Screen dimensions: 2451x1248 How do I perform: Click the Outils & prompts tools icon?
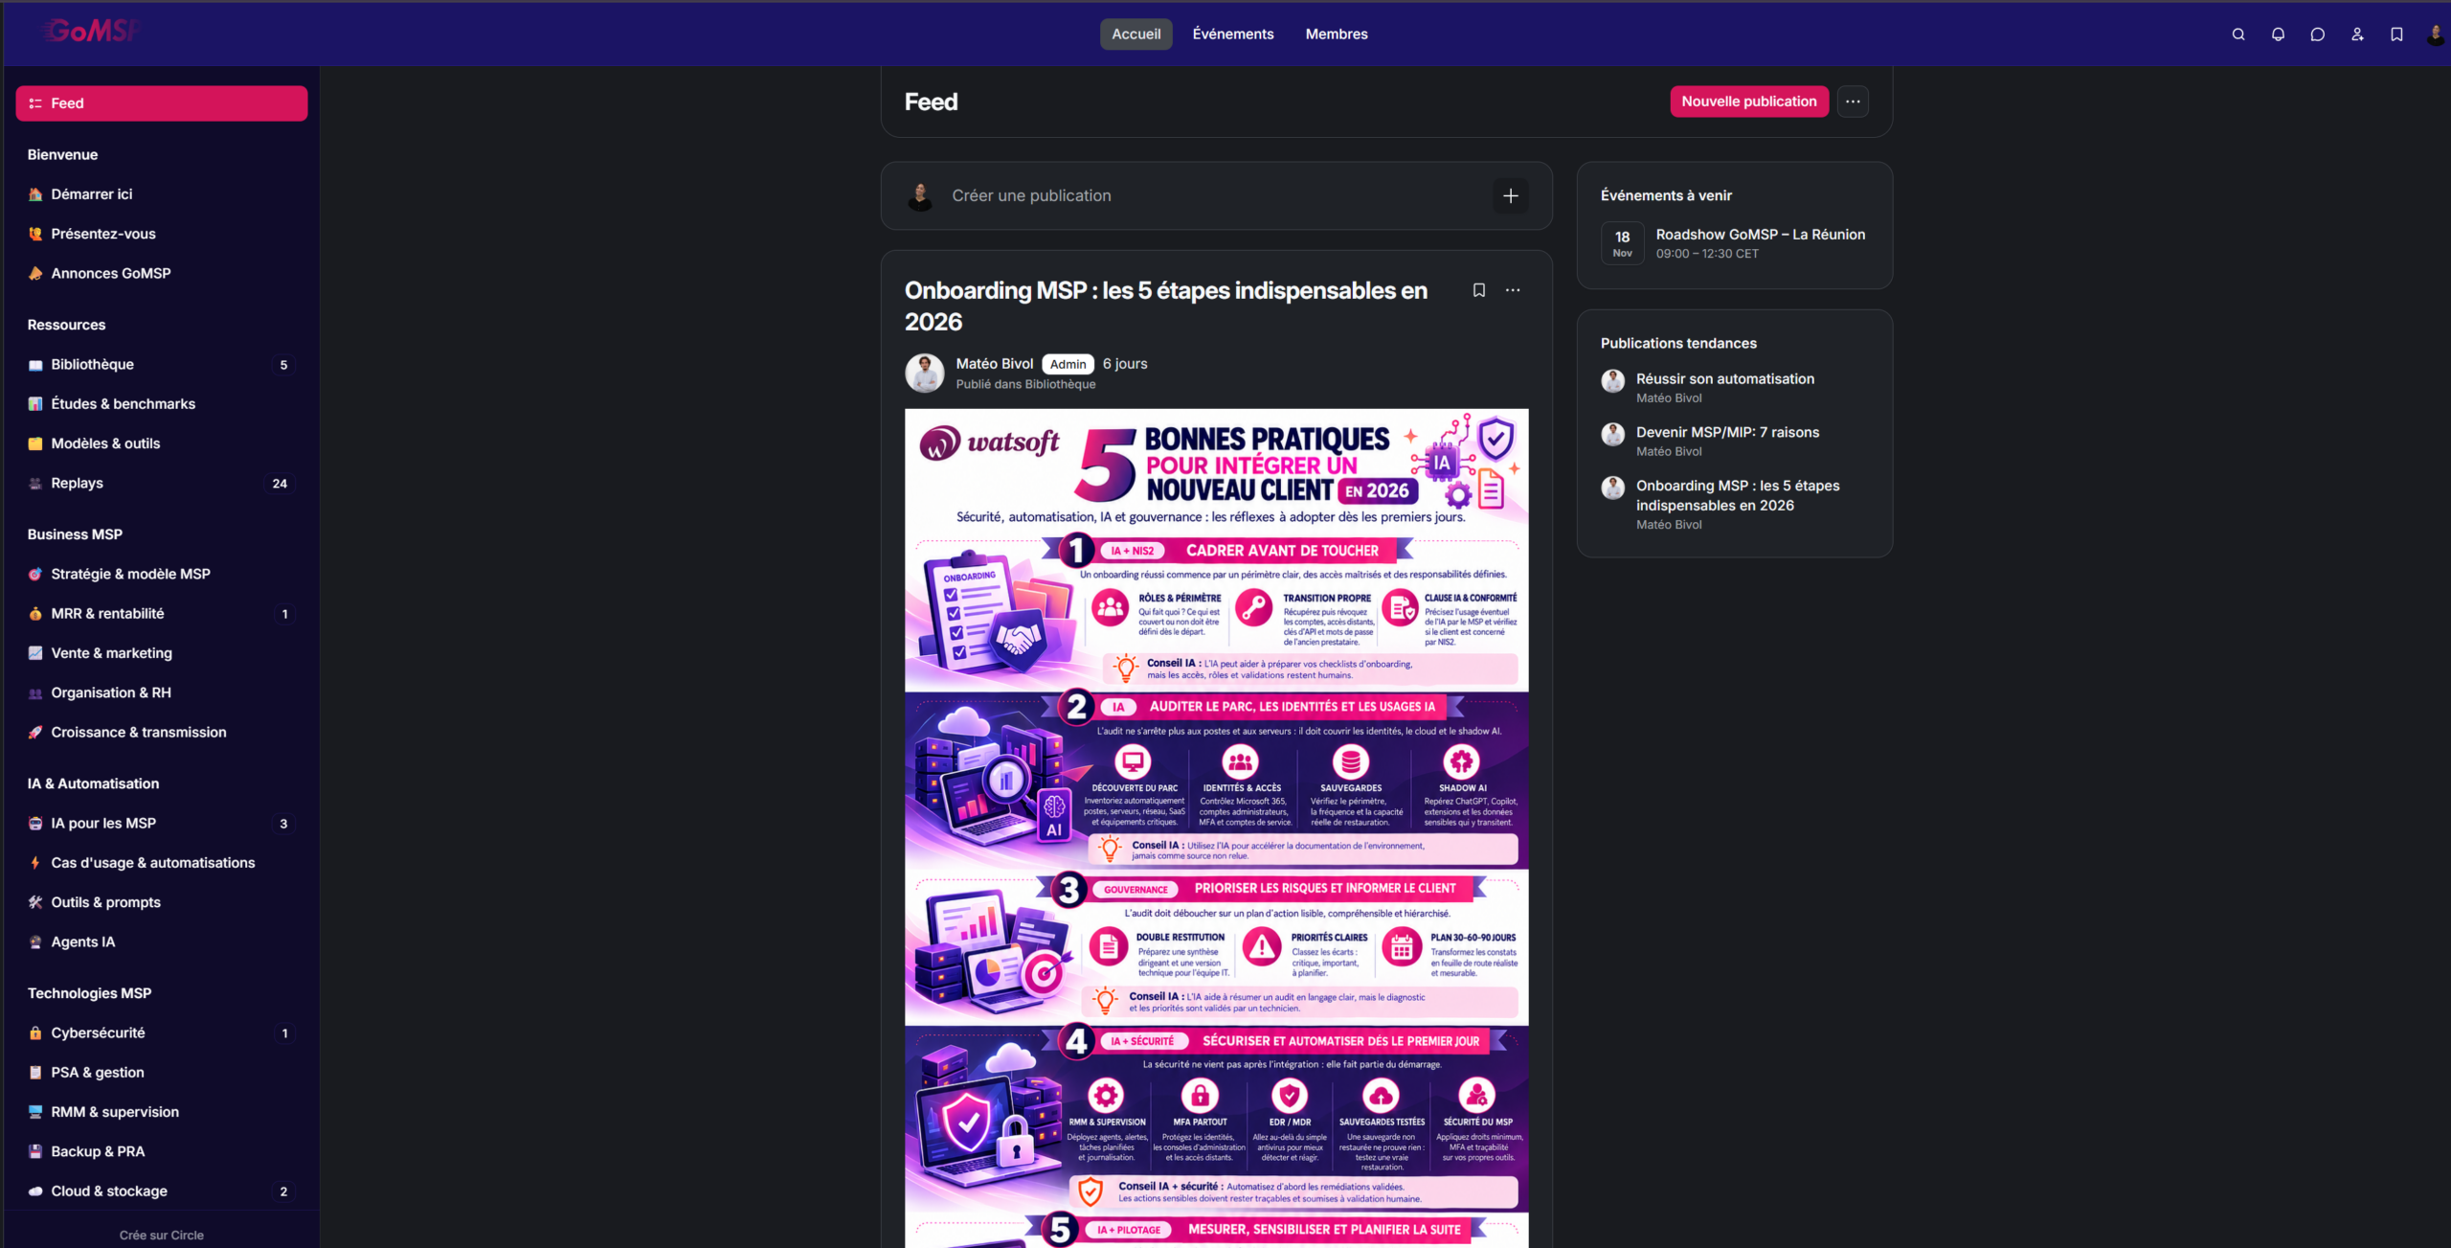pyautogui.click(x=35, y=902)
